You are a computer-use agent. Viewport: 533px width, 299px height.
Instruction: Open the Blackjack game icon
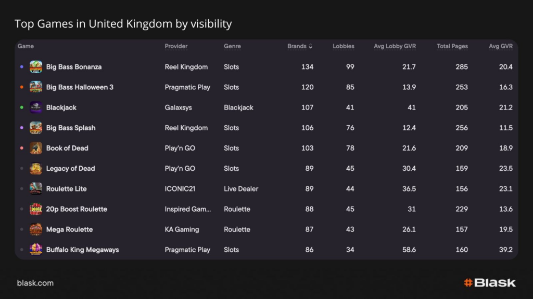36,107
